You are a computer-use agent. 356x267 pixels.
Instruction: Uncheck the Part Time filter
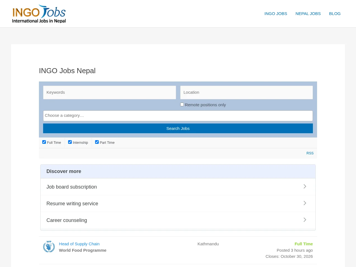(x=97, y=142)
